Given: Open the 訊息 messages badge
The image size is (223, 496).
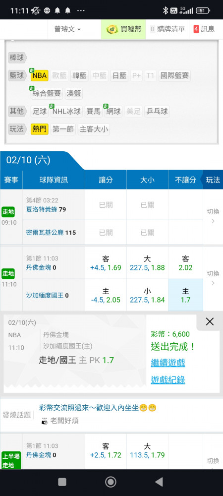Looking at the screenshot, I should 204,29.
